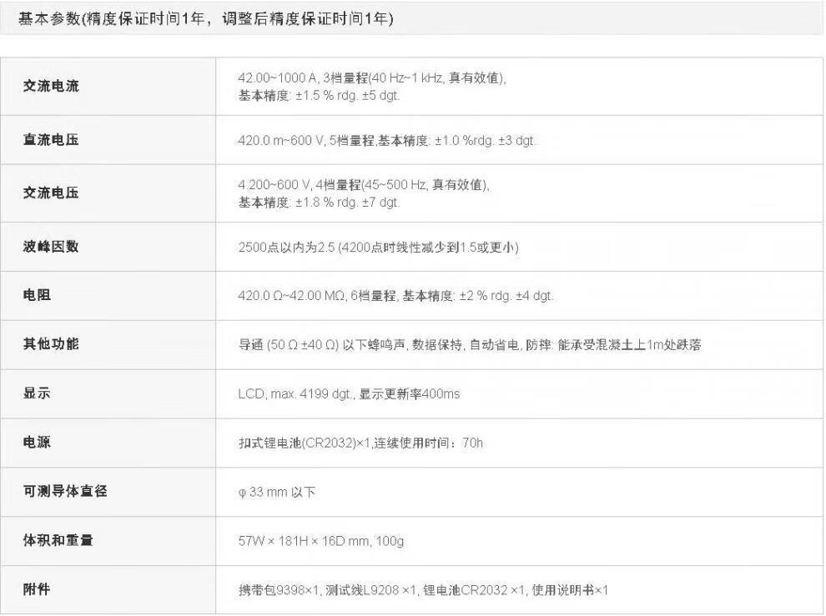
Task: Click the 直流电压 row label
Action: [x=51, y=140]
